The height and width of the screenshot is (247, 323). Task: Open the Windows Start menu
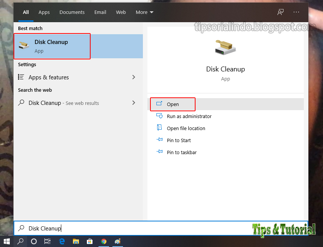coord(7,241)
